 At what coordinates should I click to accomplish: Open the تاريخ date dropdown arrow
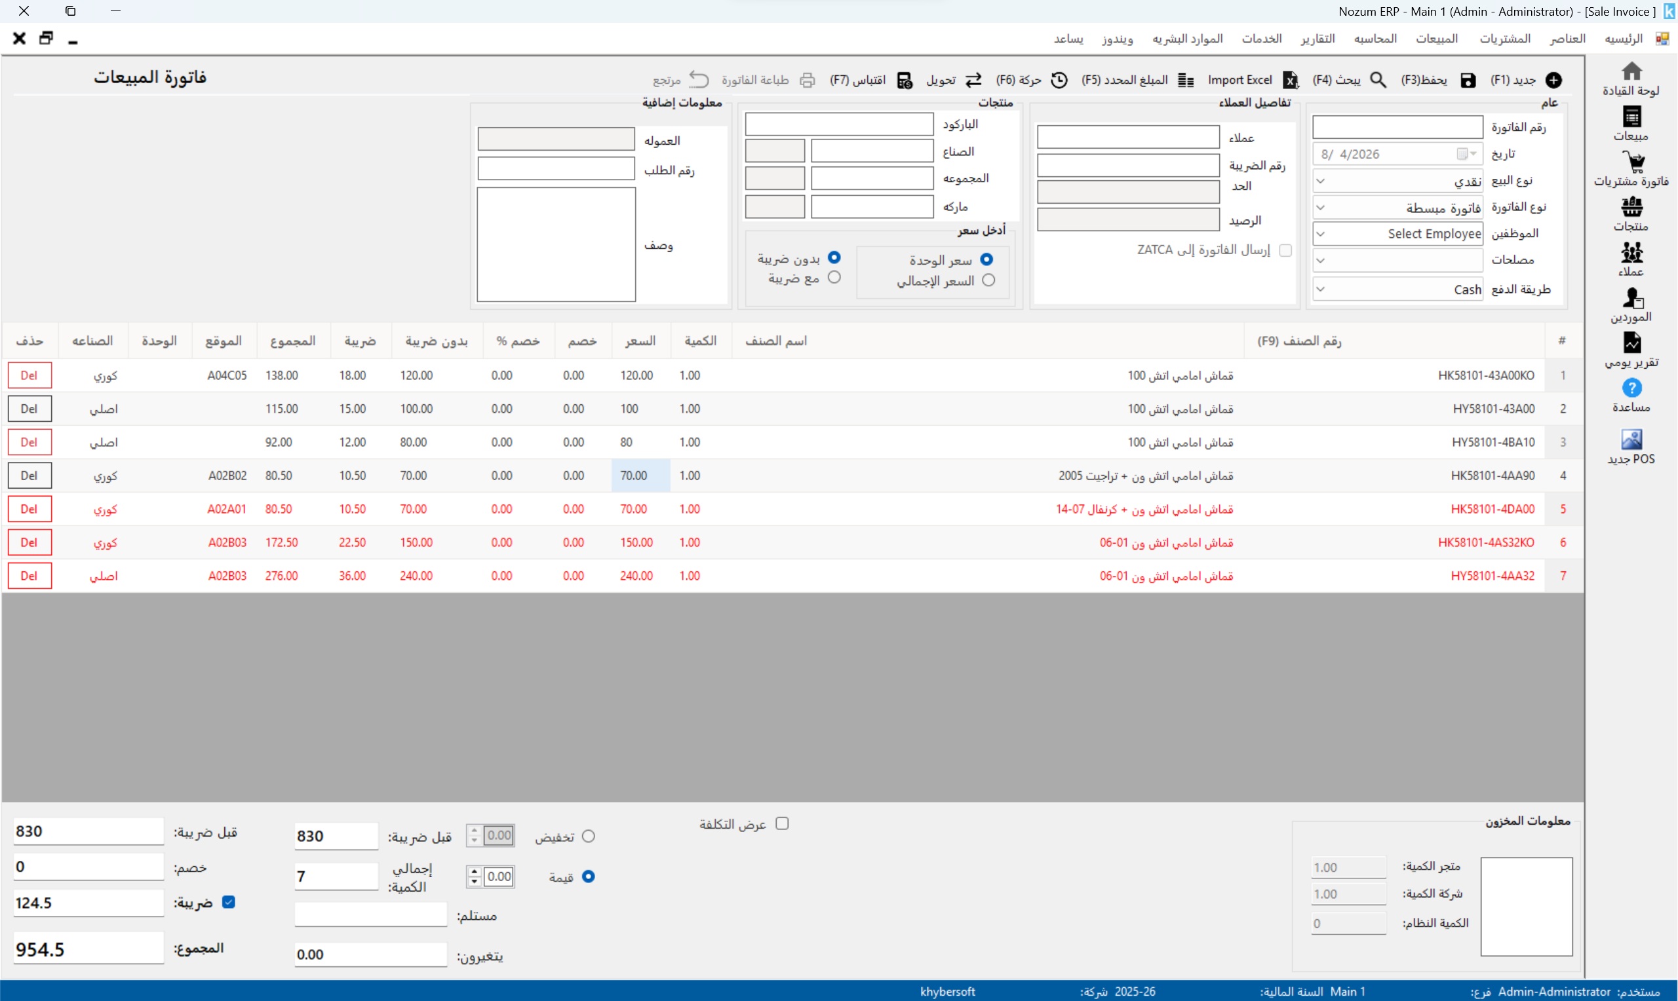tap(1473, 154)
